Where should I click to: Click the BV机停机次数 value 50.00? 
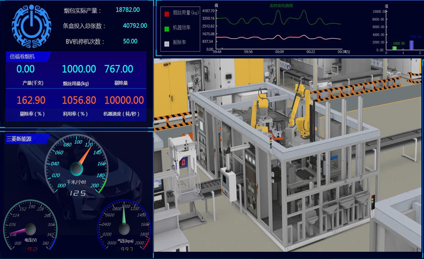pos(130,41)
